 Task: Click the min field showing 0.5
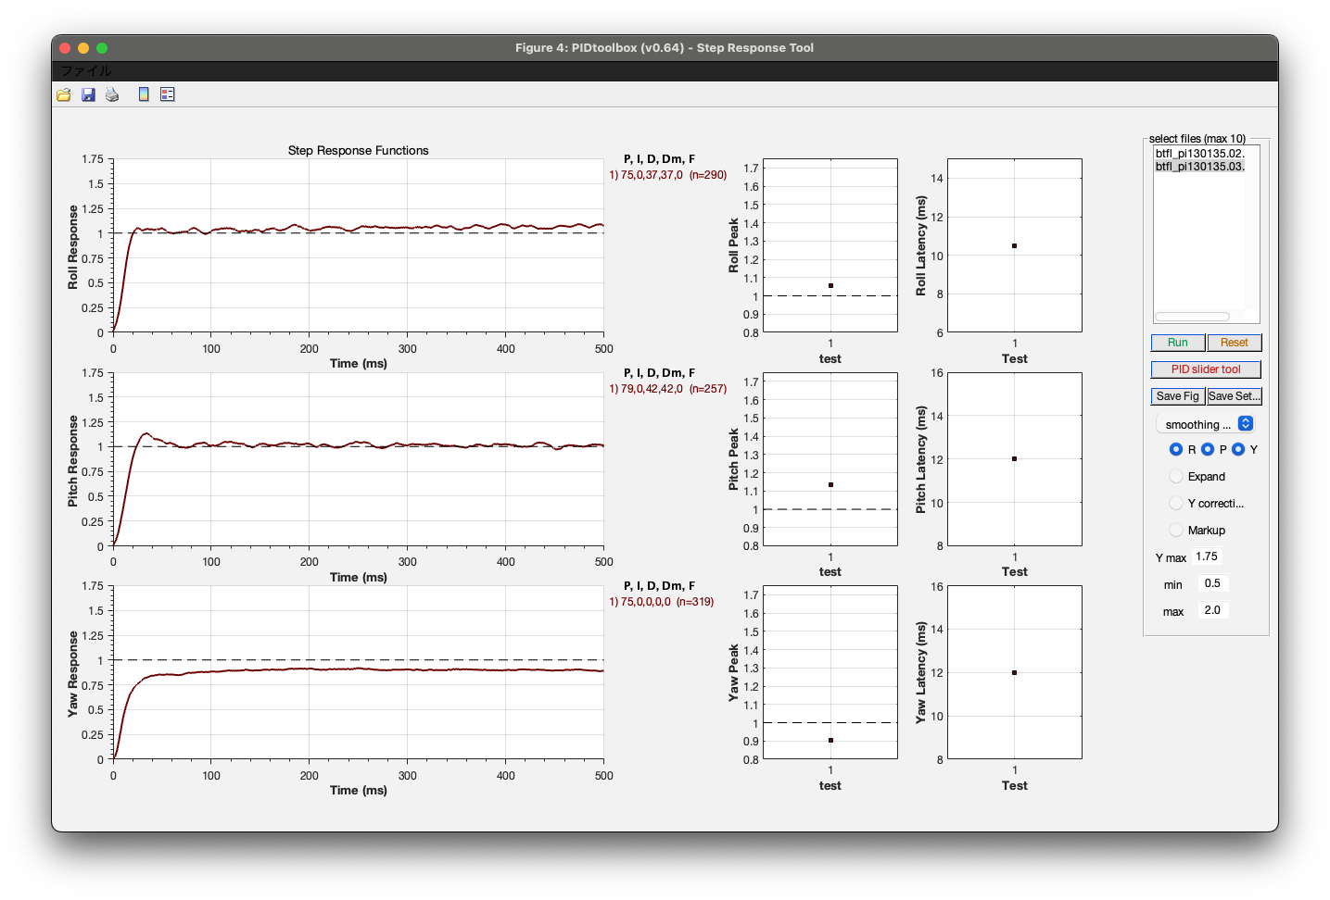[x=1212, y=583]
